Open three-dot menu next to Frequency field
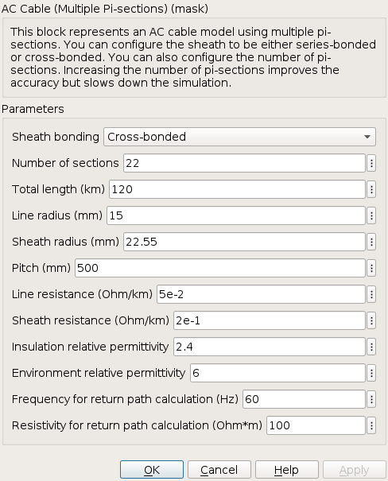Viewport: 388px width, 481px height. click(x=371, y=399)
